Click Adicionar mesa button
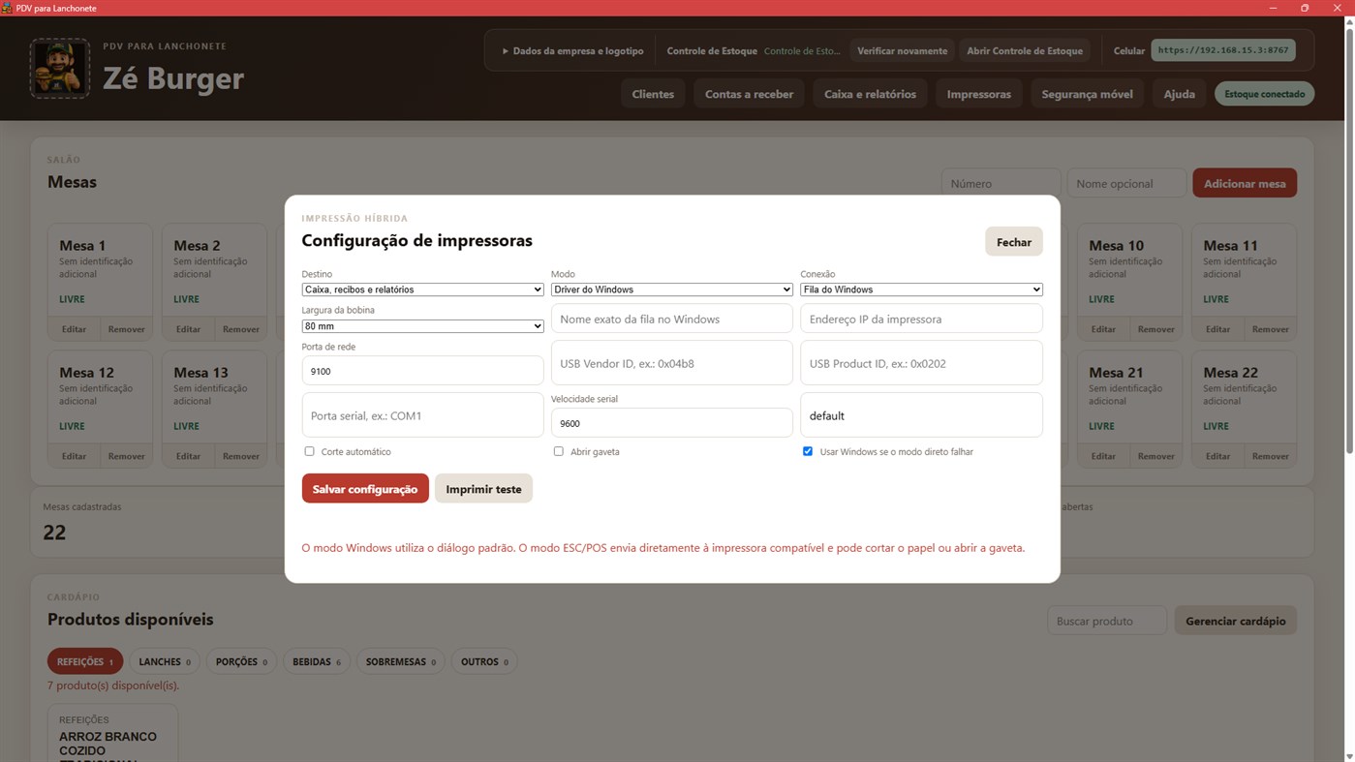 pyautogui.click(x=1245, y=183)
